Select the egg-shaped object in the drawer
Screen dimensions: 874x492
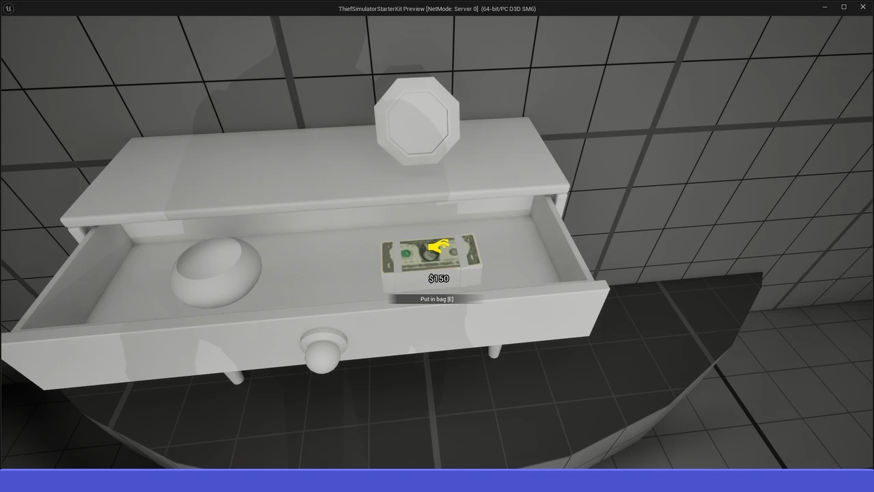click(216, 271)
